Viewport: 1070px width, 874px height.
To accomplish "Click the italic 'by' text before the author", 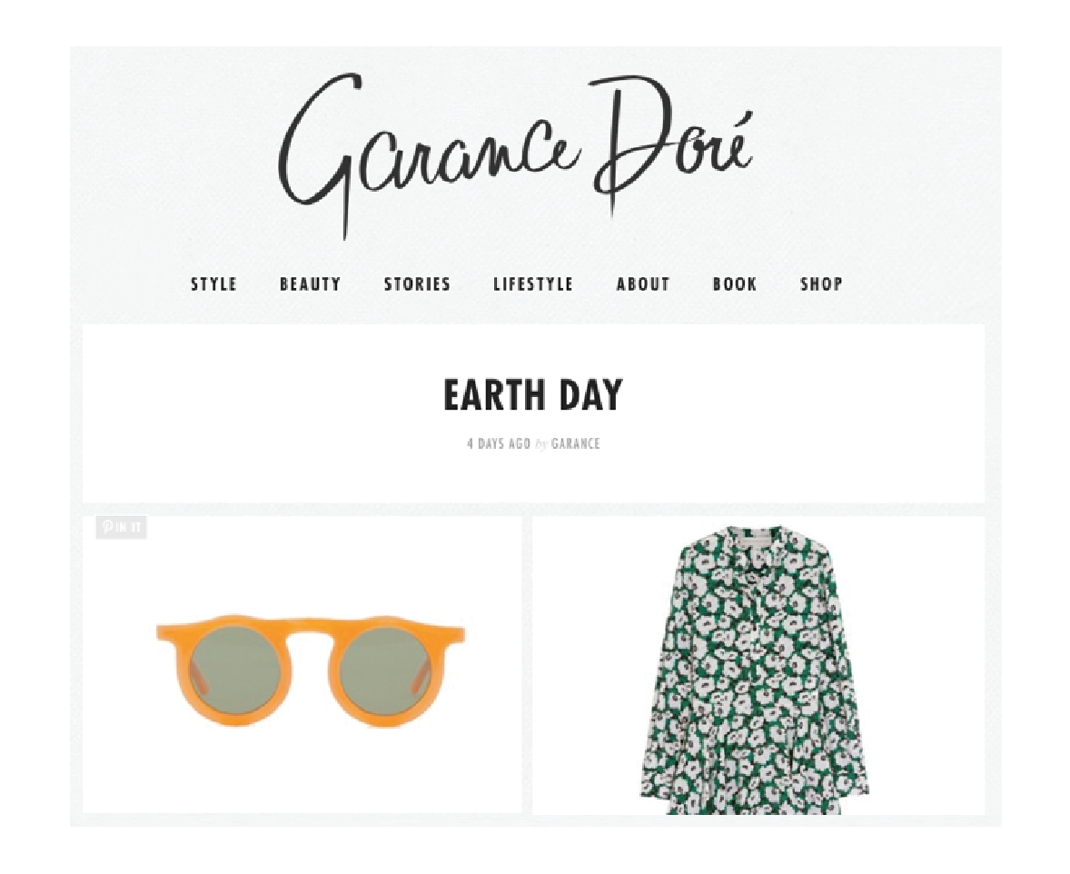I will tap(541, 444).
